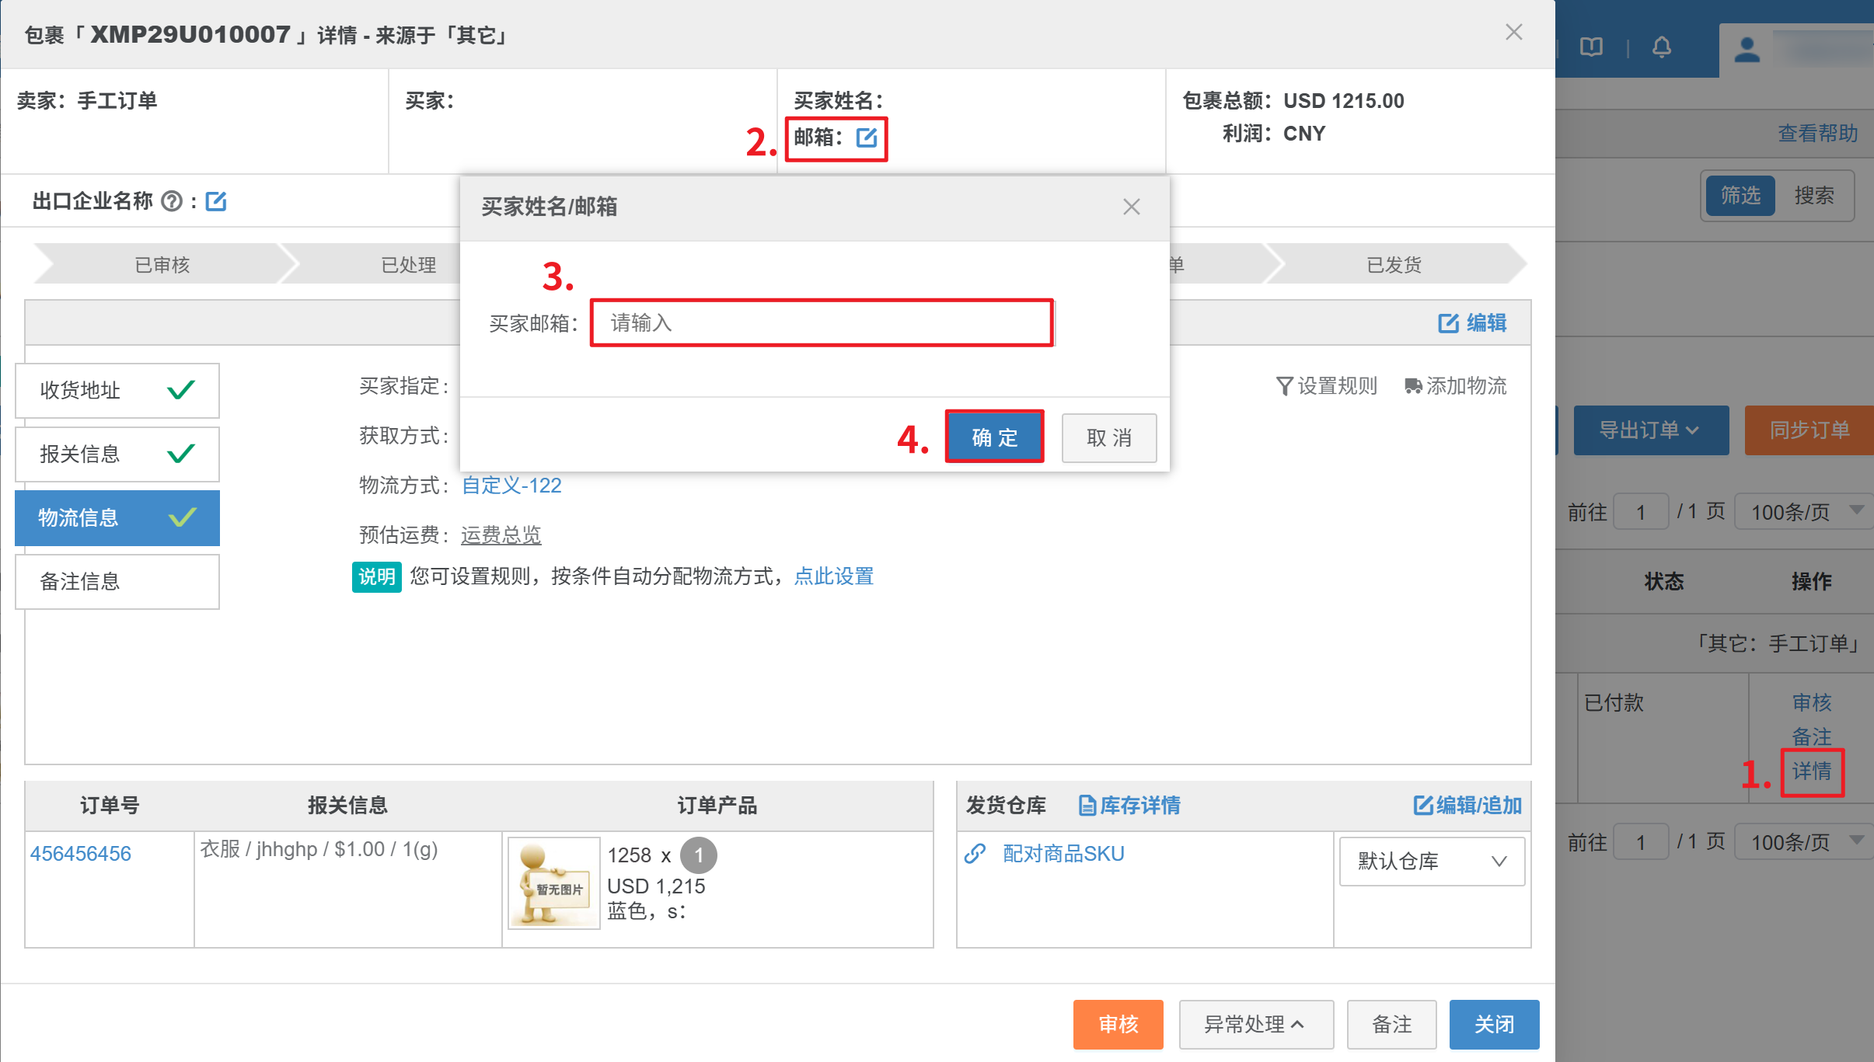Click the 买家邮箱 input field
1874x1062 pixels.
(821, 323)
